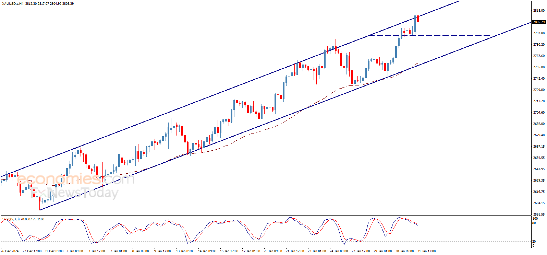Viewport: 547px width, 255px height.
Task: Pick the 2755.00 price axis label
Action: (539, 67)
